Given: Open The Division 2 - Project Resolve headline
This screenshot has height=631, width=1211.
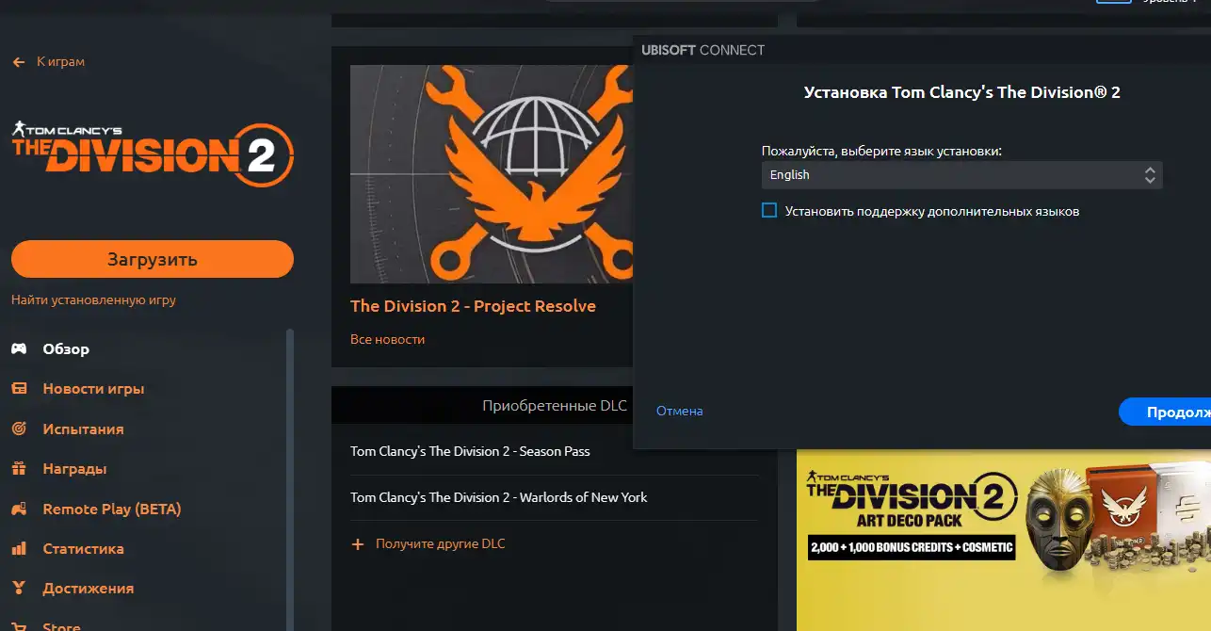Looking at the screenshot, I should pyautogui.click(x=473, y=306).
